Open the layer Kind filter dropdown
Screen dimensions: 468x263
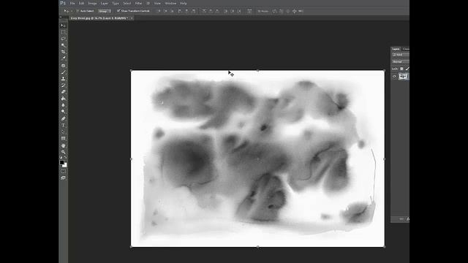tap(401, 55)
